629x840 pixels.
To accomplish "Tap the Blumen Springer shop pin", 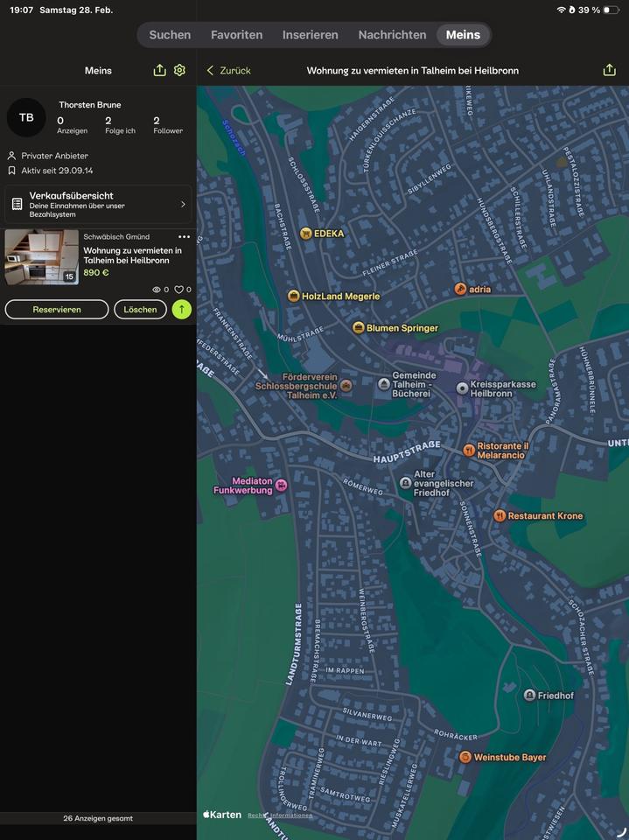I will click(358, 328).
